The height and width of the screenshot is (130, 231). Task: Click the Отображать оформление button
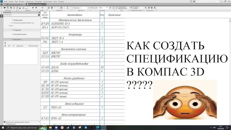[121, 8]
